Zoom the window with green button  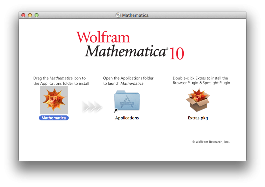click(x=37, y=15)
